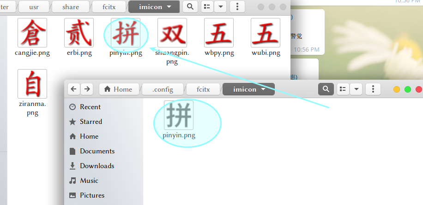
Task: Select the wubi.png file icon
Action: tap(266, 33)
